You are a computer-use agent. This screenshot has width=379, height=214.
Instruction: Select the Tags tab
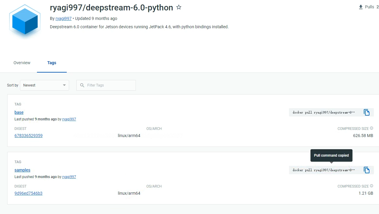click(52, 63)
